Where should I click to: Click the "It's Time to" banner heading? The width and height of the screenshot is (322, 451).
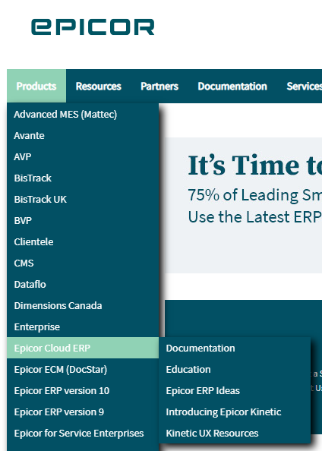[x=255, y=165]
